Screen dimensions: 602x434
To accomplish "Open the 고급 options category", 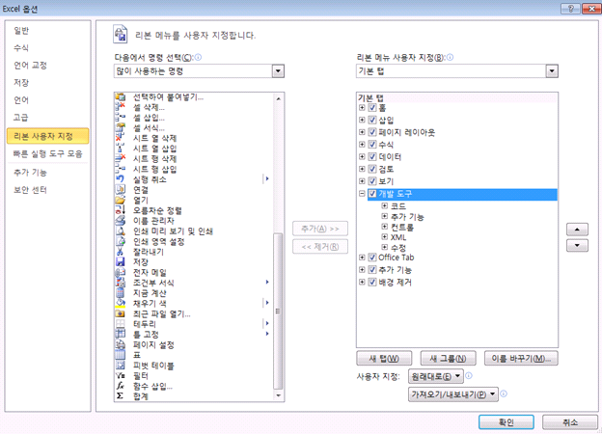I will coord(20,118).
